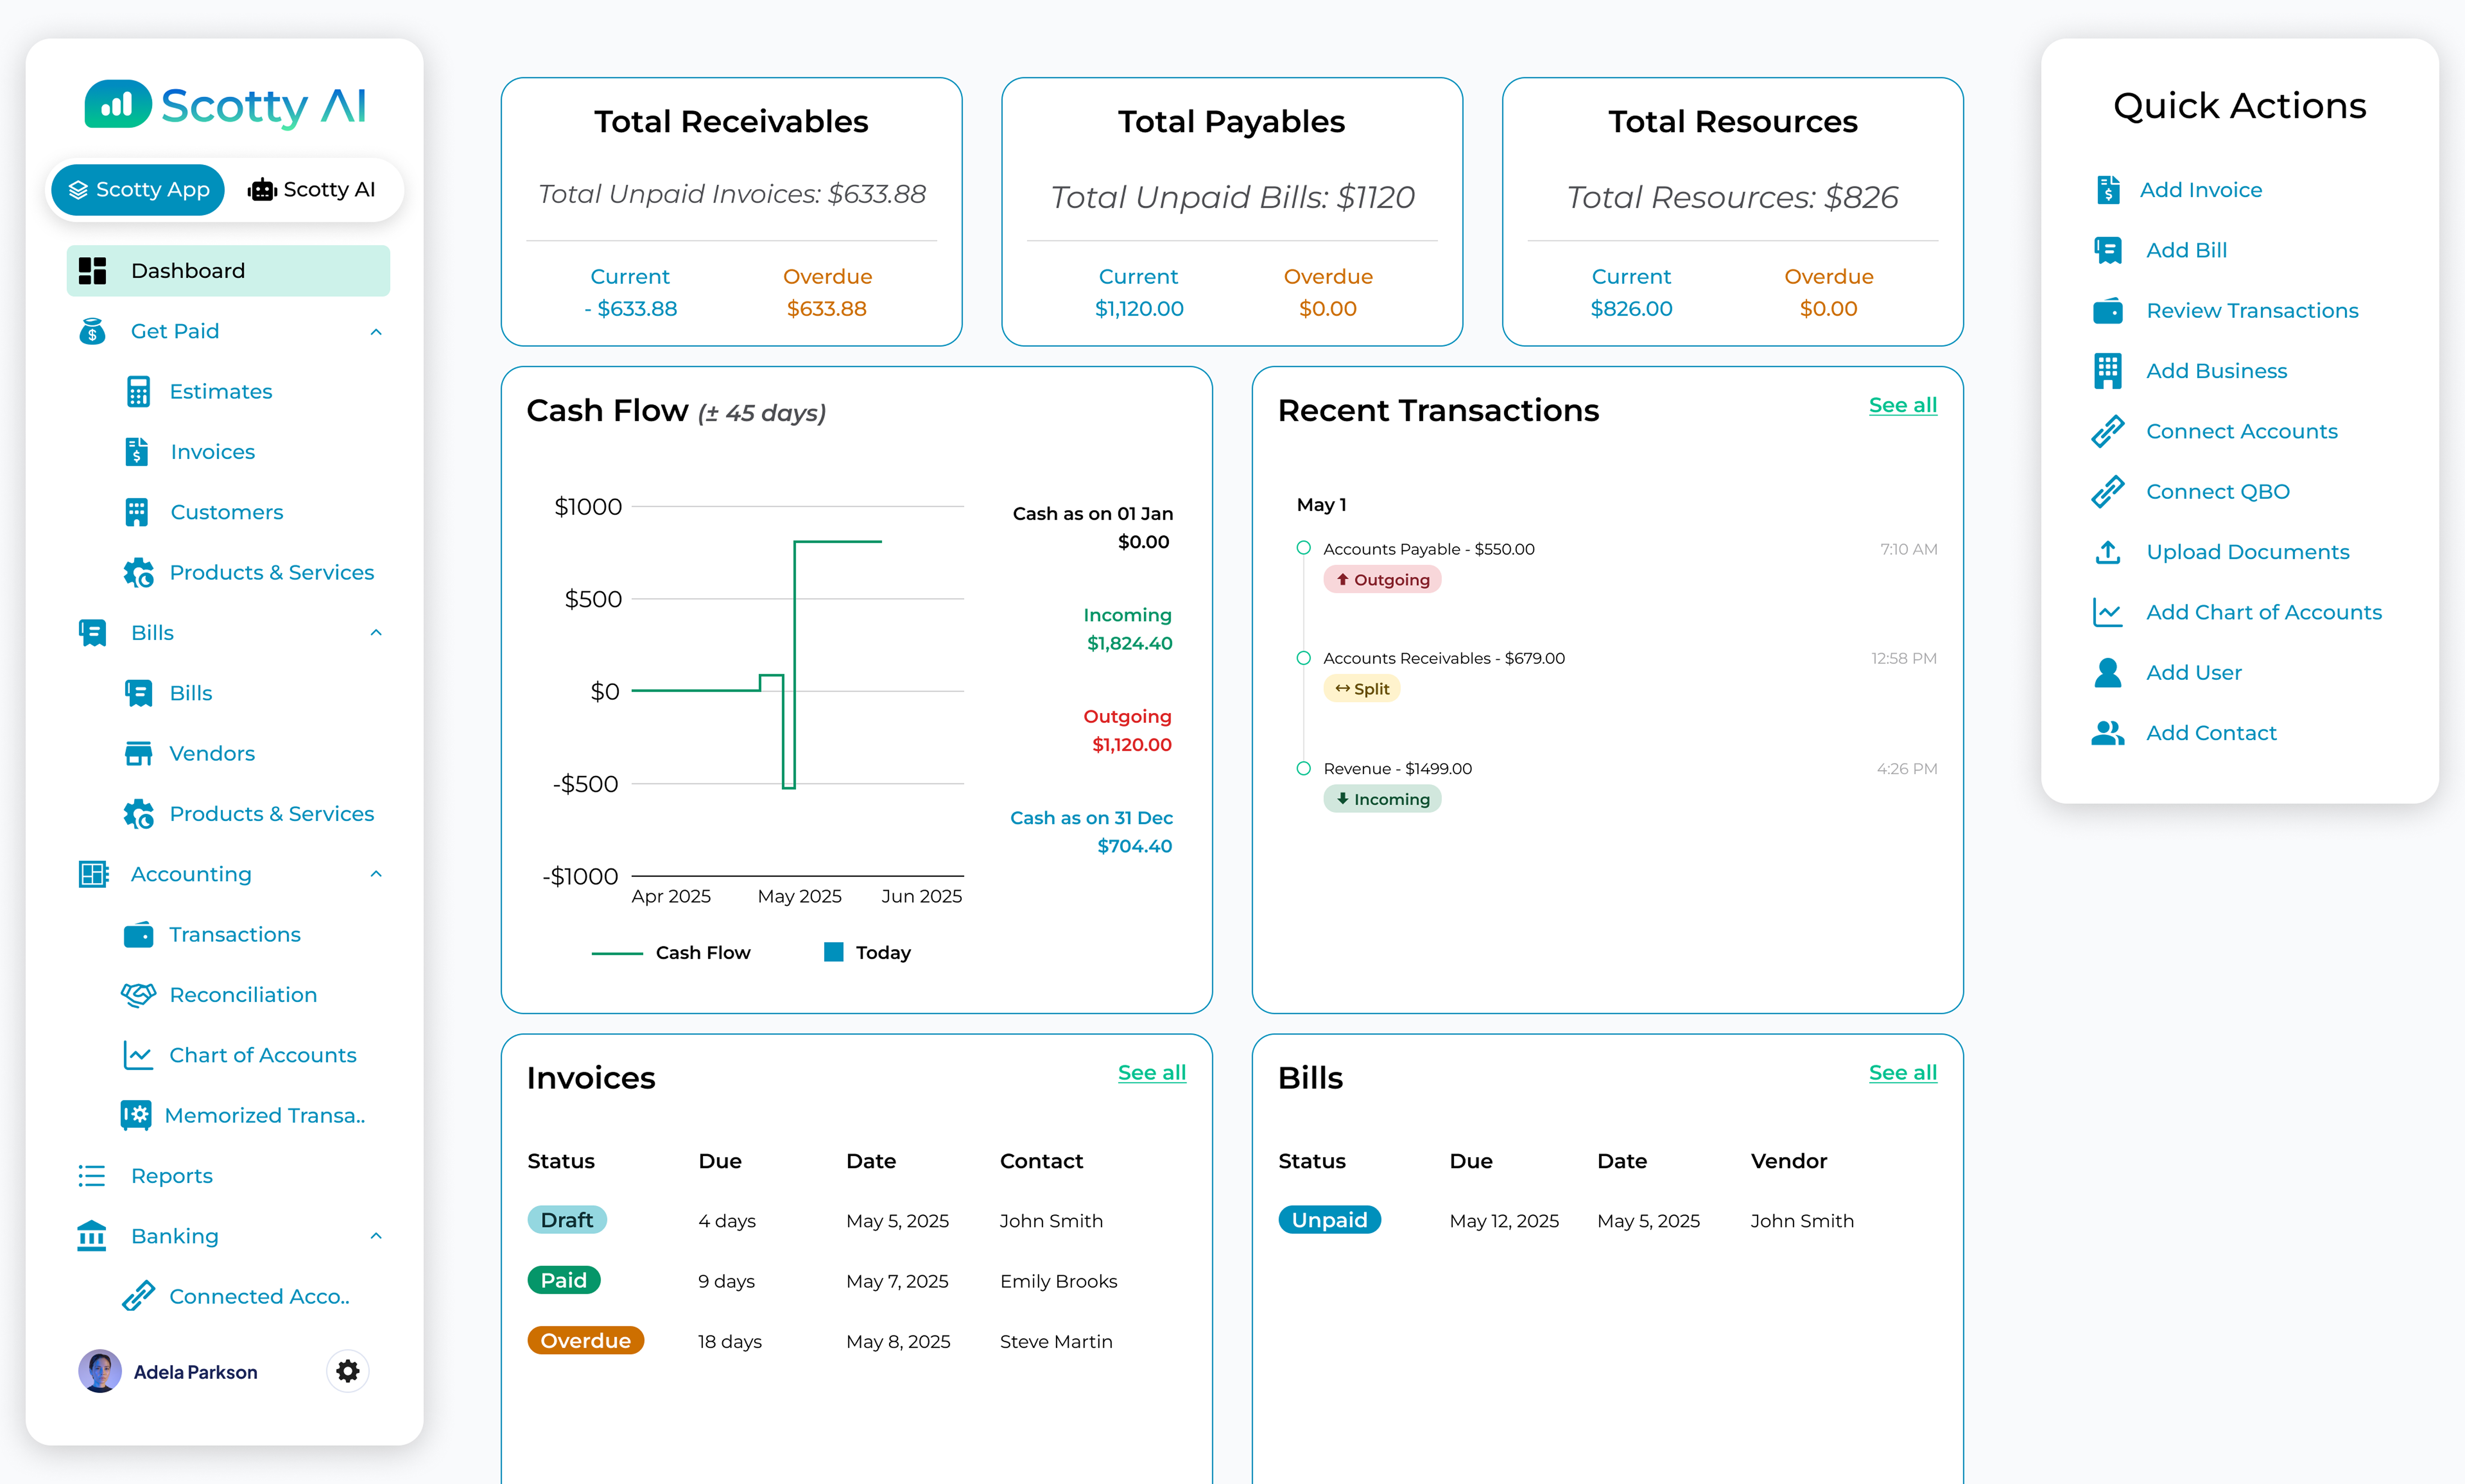Click the Incoming transaction tag
This screenshot has height=1484, width=2465.
click(x=1382, y=799)
